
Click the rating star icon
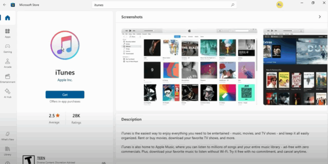point(58,115)
